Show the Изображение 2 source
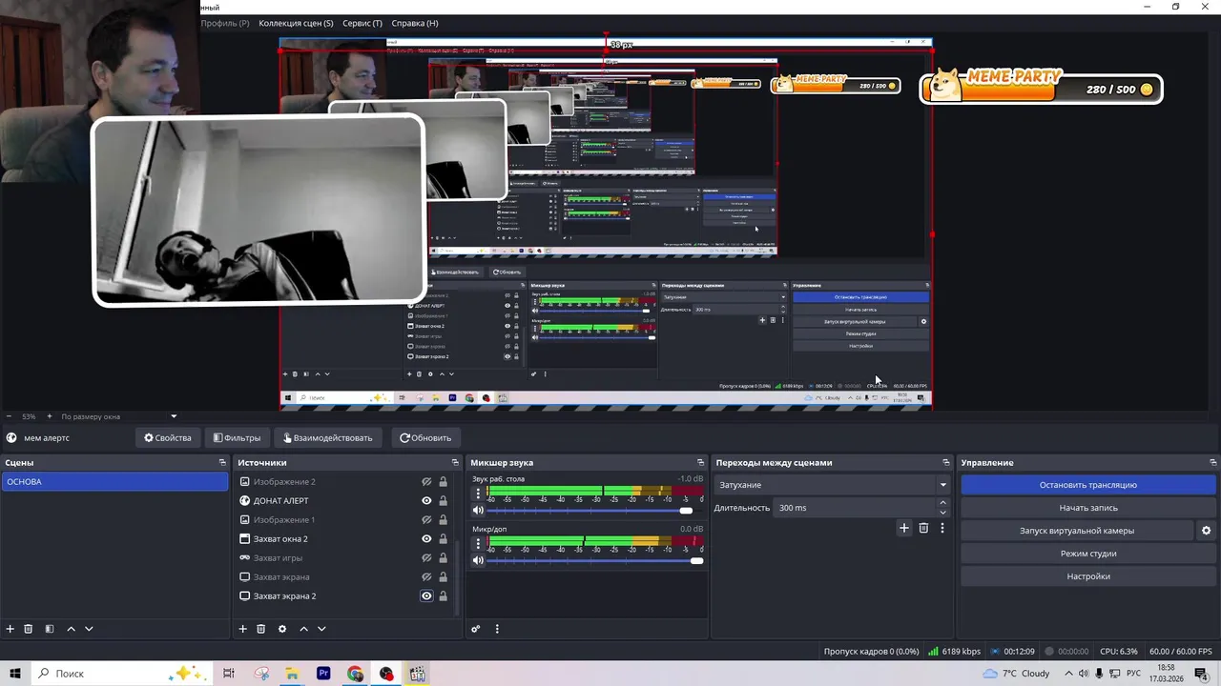This screenshot has height=686, width=1221. (426, 482)
